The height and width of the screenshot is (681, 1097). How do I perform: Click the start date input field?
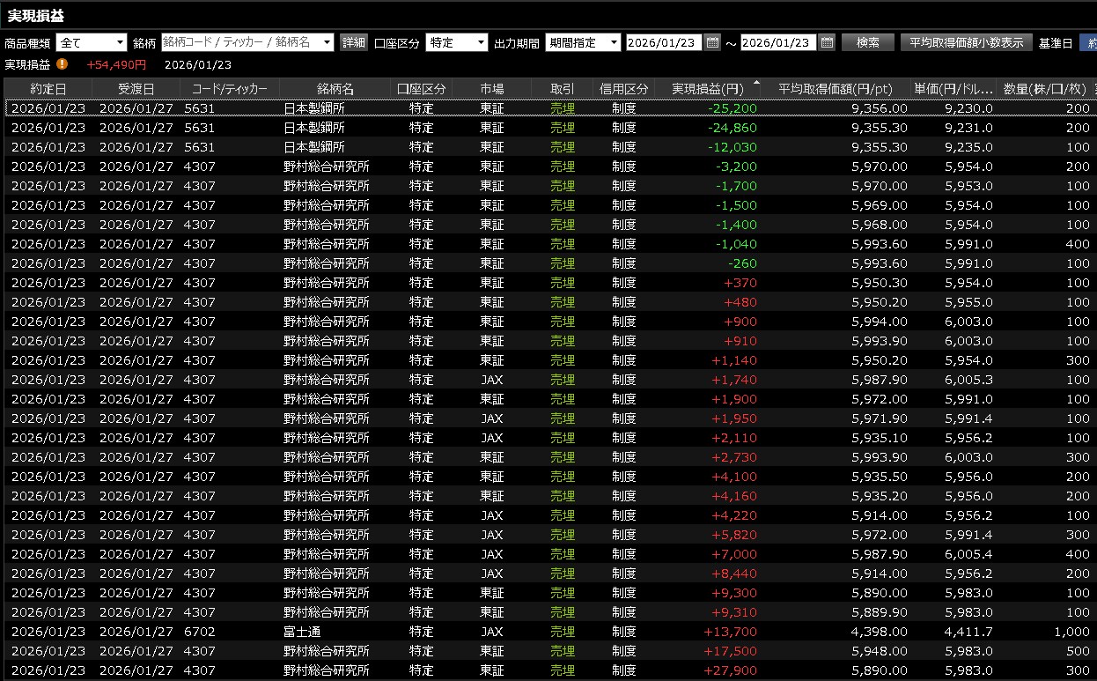pyautogui.click(x=663, y=42)
